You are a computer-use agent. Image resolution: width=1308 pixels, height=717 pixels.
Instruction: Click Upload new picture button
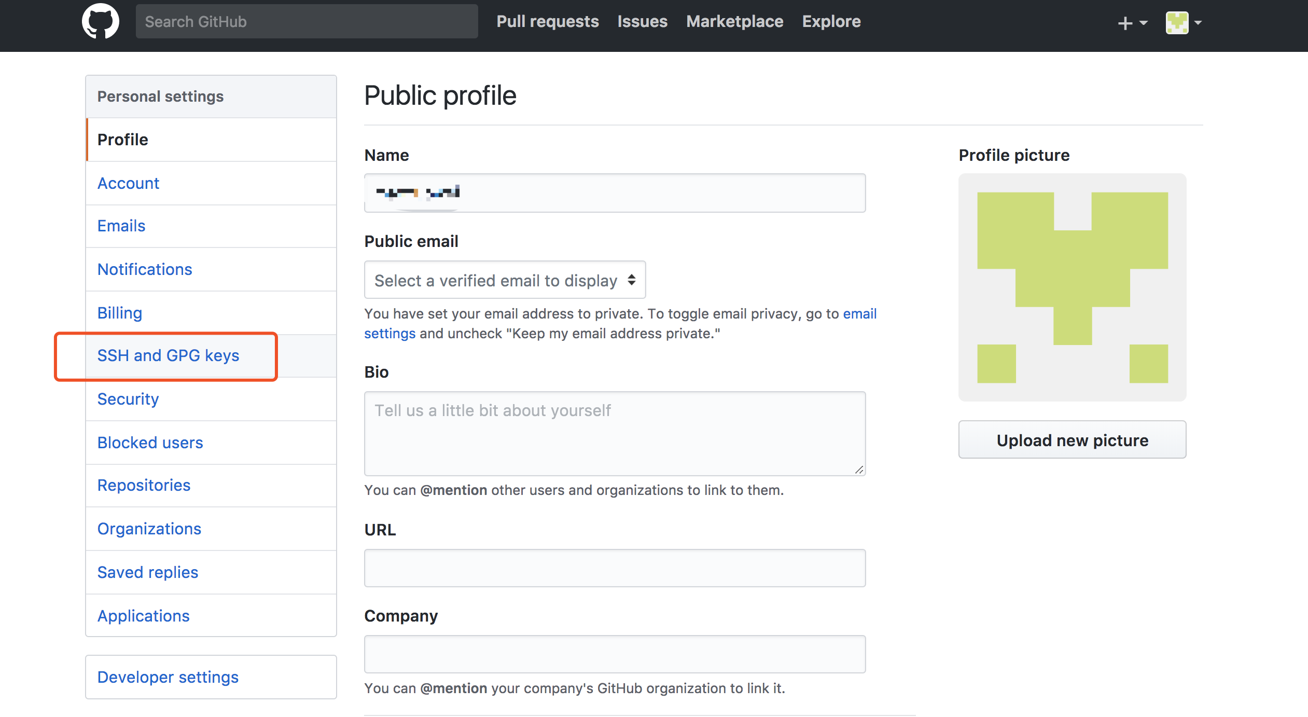1072,440
